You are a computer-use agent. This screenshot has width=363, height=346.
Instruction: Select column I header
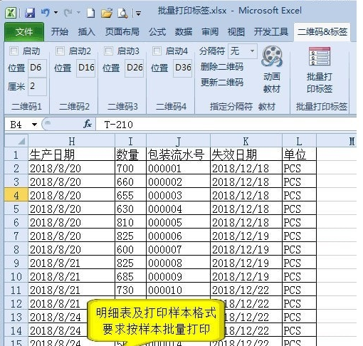[x=130, y=142]
